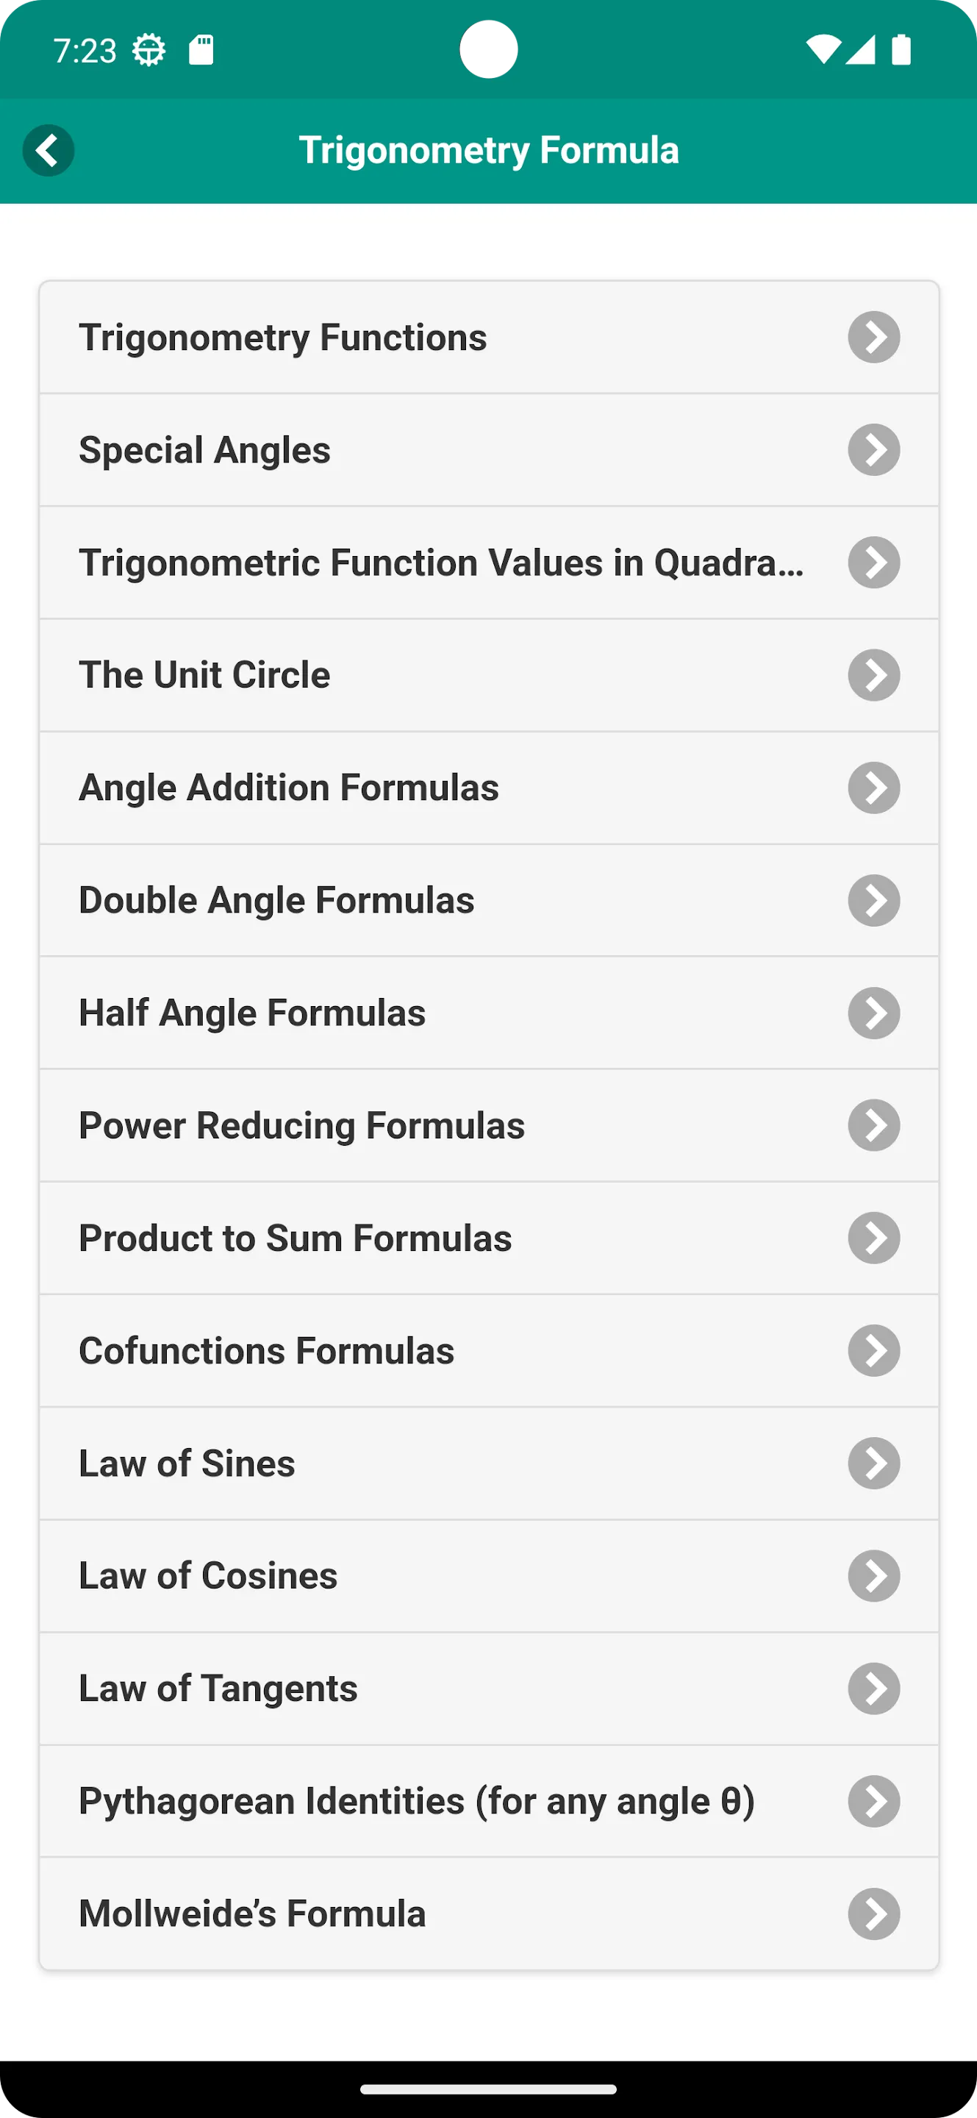The width and height of the screenshot is (977, 2118).
Task: Open Law of Tangents topic
Action: pos(489,1689)
